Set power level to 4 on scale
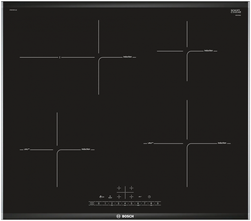Viewport: 251px width, 221px height. pos(125,203)
